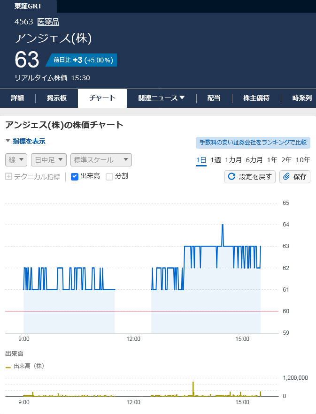Open the 詳細 tab
The width and height of the screenshot is (316, 414).
(17, 98)
